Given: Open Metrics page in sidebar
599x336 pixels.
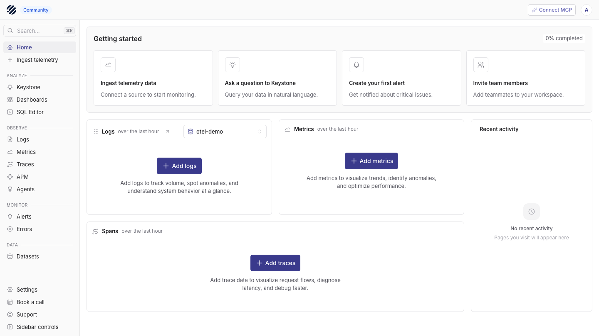Looking at the screenshot, I should pos(40,152).
